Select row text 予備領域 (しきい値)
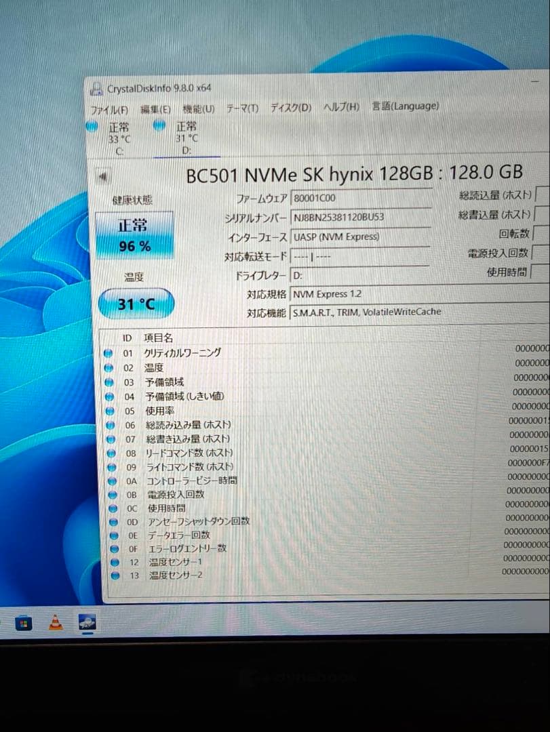This screenshot has width=550, height=732. tap(184, 396)
